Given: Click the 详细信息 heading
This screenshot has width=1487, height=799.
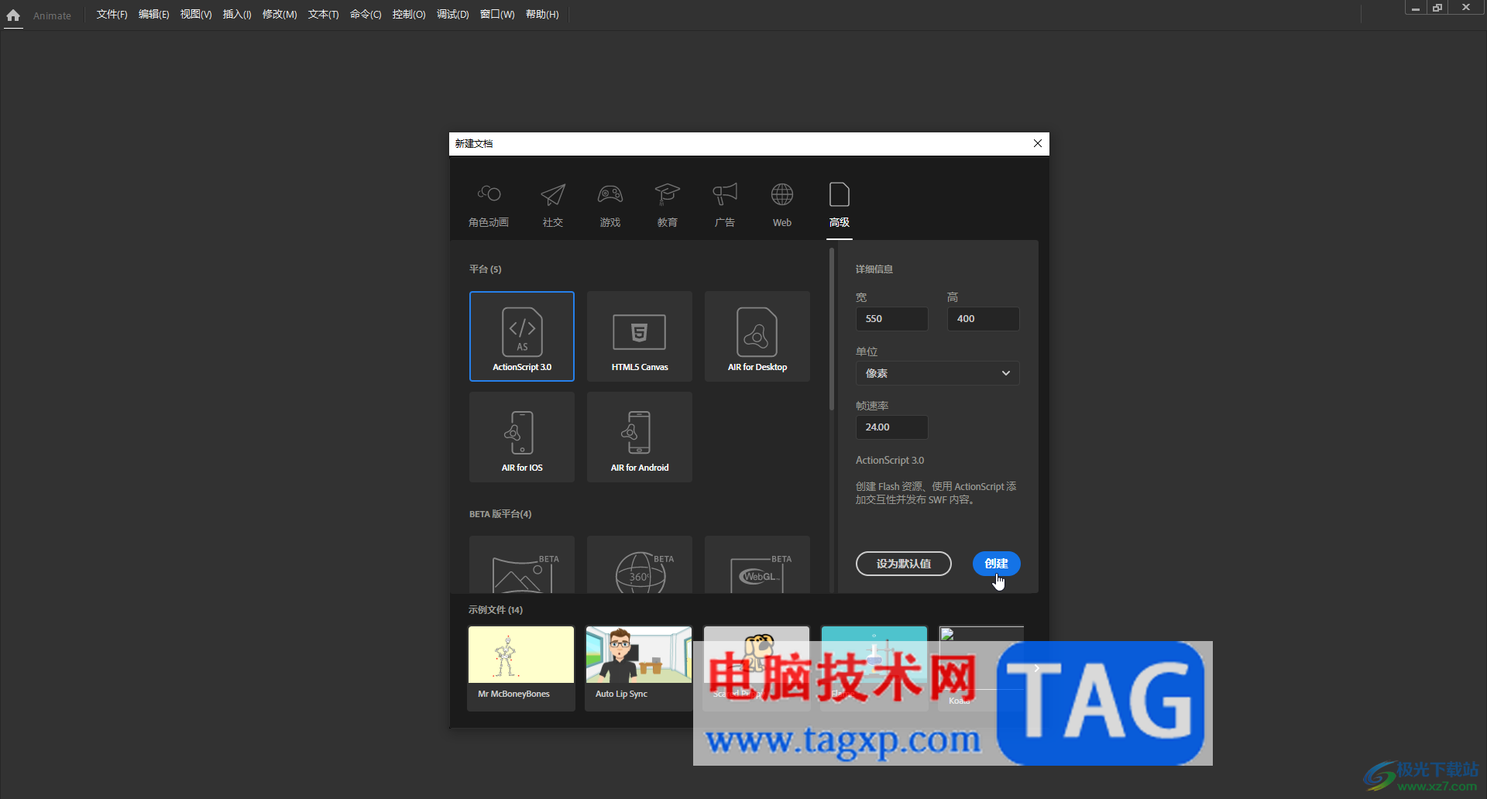Looking at the screenshot, I should pyautogui.click(x=874, y=269).
